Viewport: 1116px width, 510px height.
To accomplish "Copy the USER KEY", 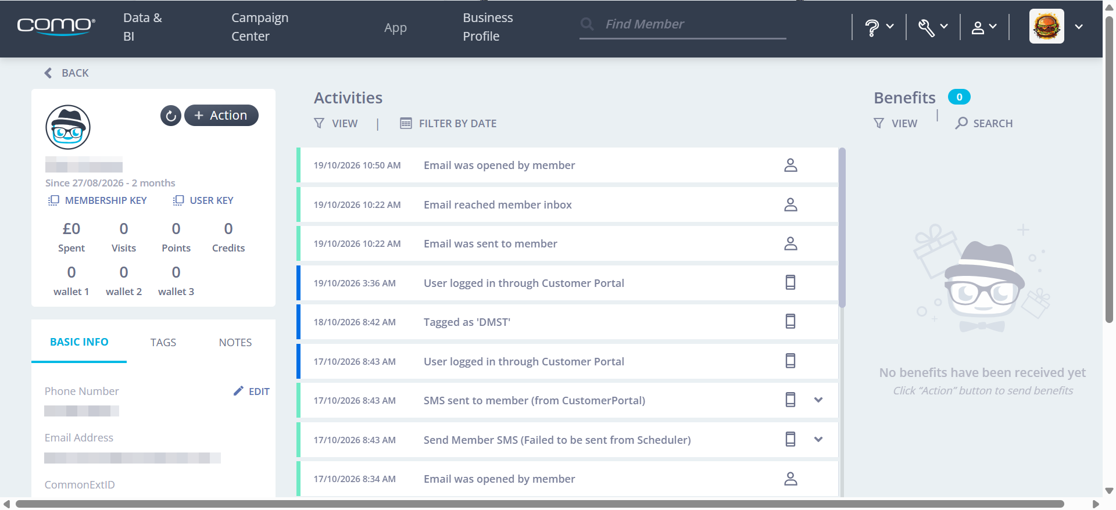I will pos(203,200).
